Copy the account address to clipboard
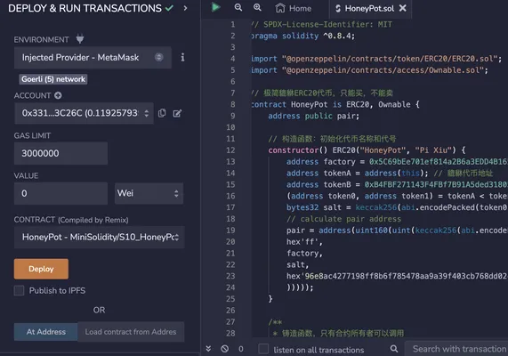Viewport: 508px width, 356px height. pos(162,113)
